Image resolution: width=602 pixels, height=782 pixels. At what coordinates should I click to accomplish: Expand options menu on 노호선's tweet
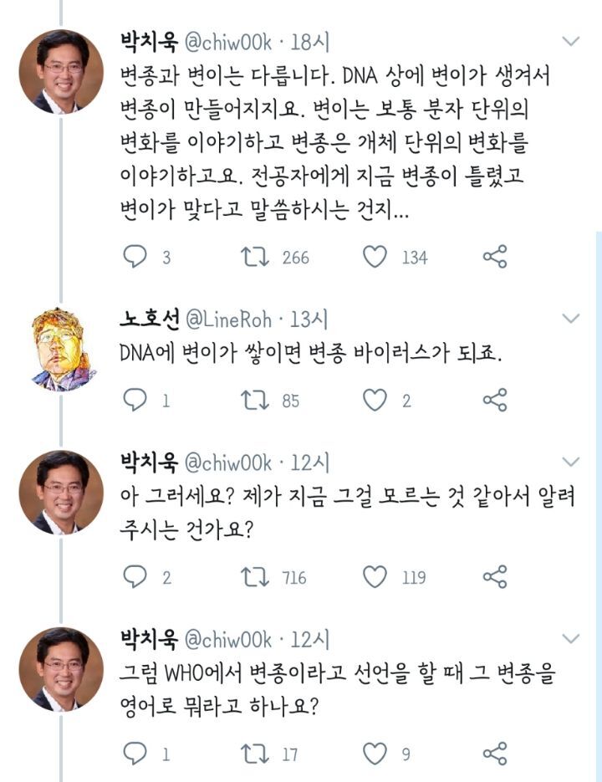click(571, 318)
